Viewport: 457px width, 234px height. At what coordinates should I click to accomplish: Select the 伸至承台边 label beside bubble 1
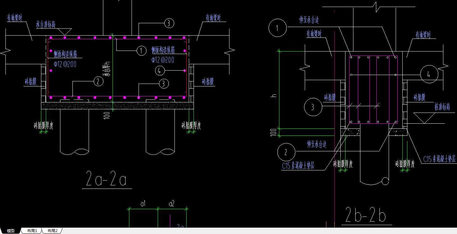click(309, 20)
